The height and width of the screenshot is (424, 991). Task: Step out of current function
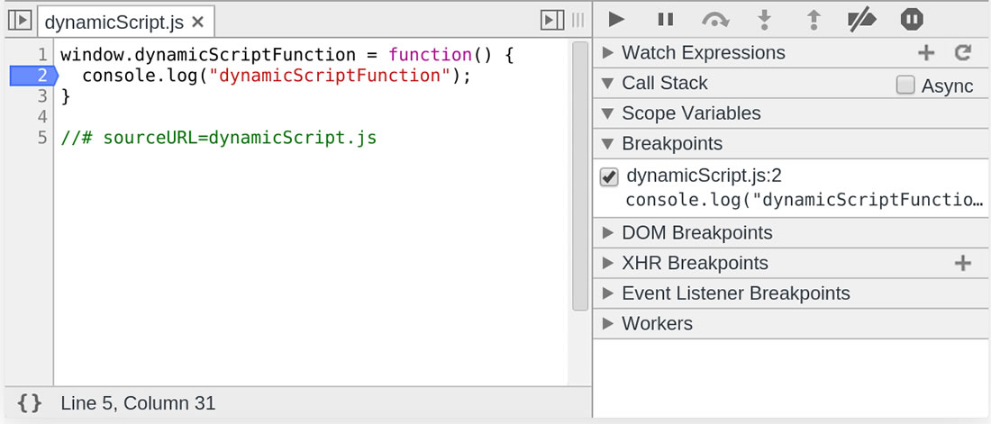click(x=813, y=19)
